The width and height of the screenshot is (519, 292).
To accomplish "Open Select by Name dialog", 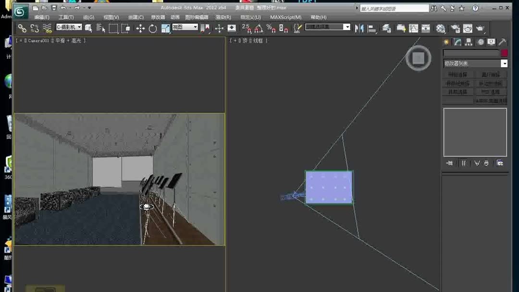I will 100,28.
